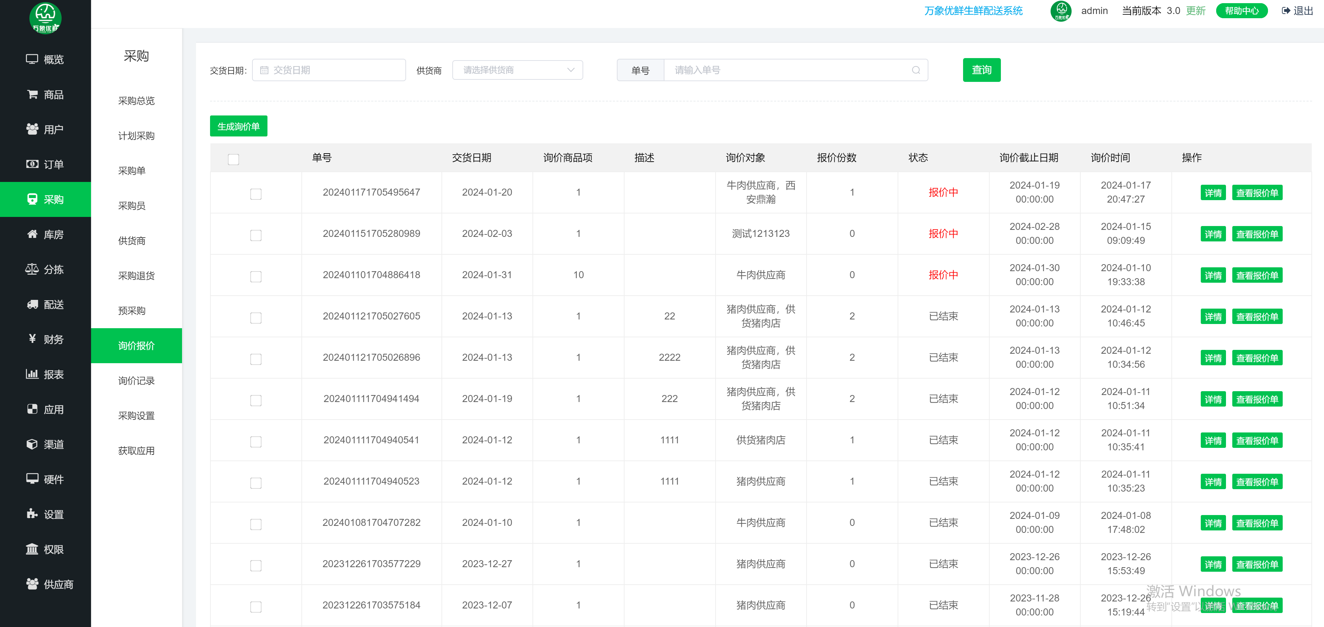
Task: Click the 财务 yen currency icon
Action: [32, 339]
